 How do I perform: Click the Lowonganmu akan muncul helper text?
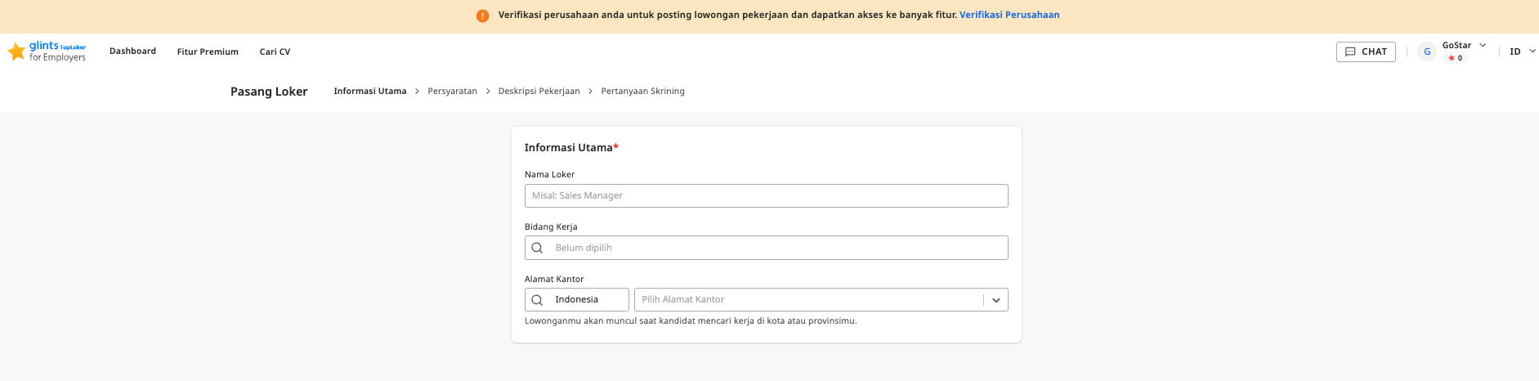point(691,320)
